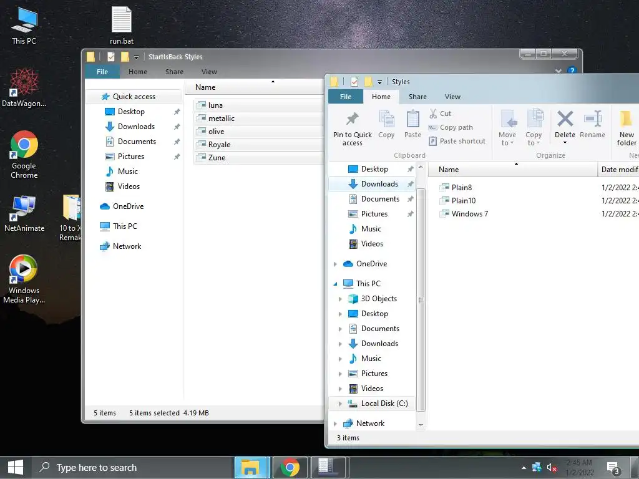Open help icon in StartIsBack Styles window

[x=572, y=70]
